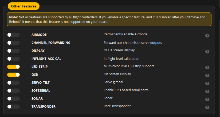Enable the SONAR toggle
The image size is (220, 117).
click(13, 99)
